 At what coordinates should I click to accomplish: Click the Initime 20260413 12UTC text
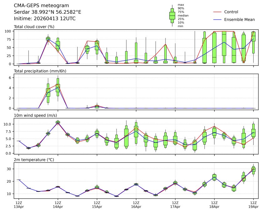point(45,19)
